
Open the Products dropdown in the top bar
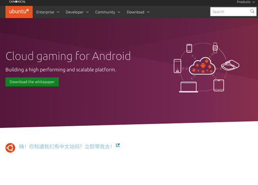(x=246, y=2)
